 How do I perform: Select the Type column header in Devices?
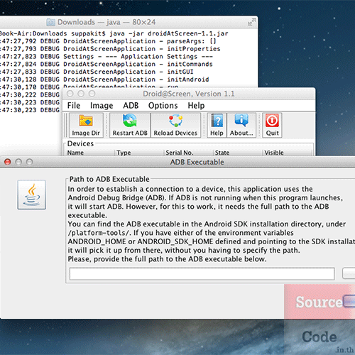pyautogui.click(x=139, y=153)
